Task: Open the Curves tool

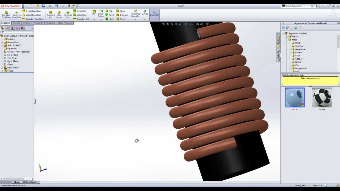Action: tap(145, 12)
